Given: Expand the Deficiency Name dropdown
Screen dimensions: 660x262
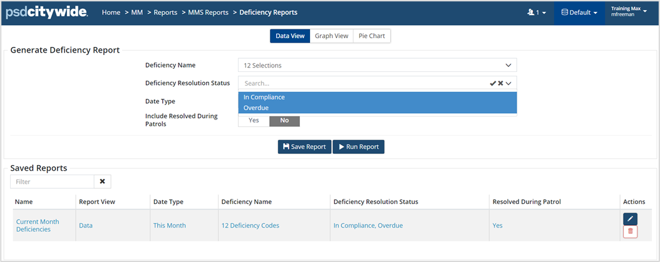Looking at the screenshot, I should 508,65.
